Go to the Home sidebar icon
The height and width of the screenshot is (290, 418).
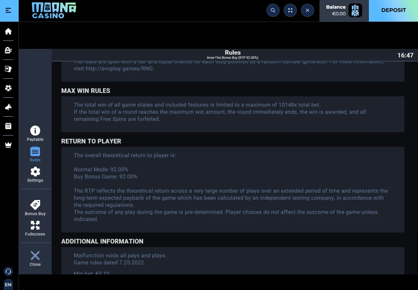(8, 31)
